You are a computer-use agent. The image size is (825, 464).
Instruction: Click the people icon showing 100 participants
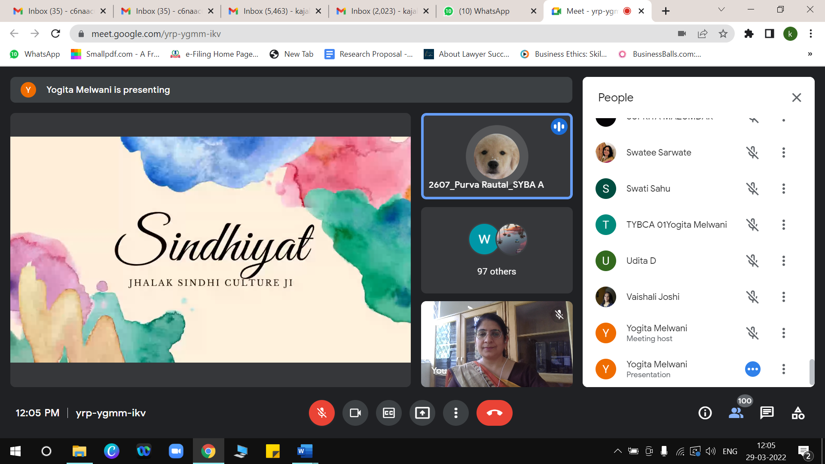[x=736, y=413]
